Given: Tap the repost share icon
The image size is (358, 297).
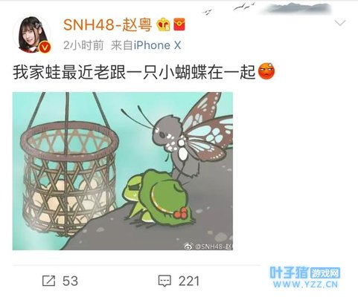Looking at the screenshot, I should [x=48, y=281].
